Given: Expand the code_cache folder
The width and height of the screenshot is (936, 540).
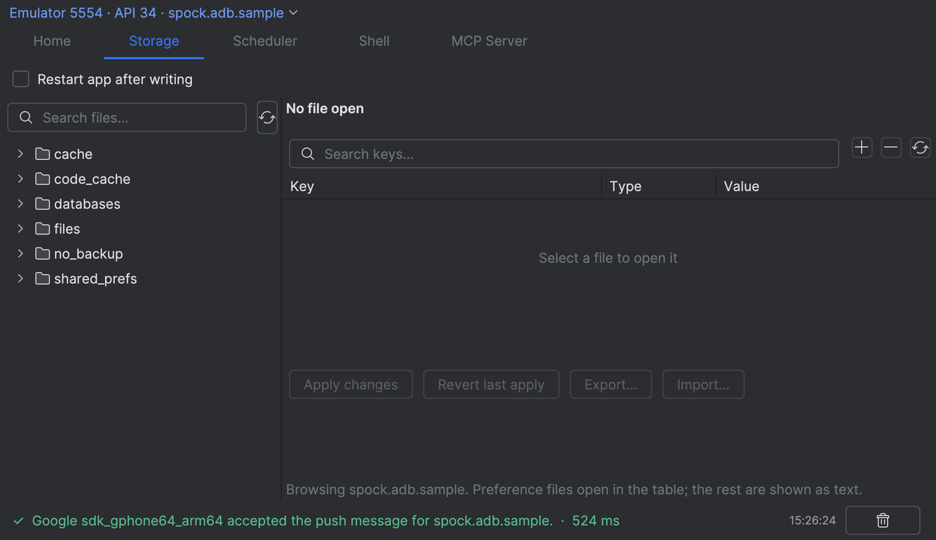Looking at the screenshot, I should point(21,178).
